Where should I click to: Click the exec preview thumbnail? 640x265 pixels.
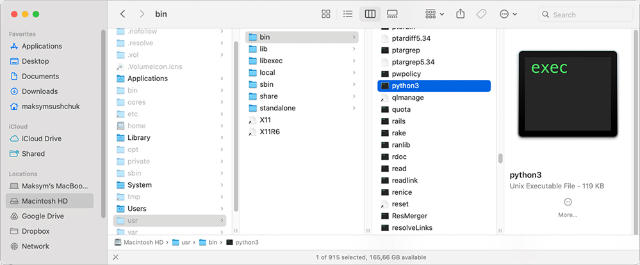click(567, 95)
